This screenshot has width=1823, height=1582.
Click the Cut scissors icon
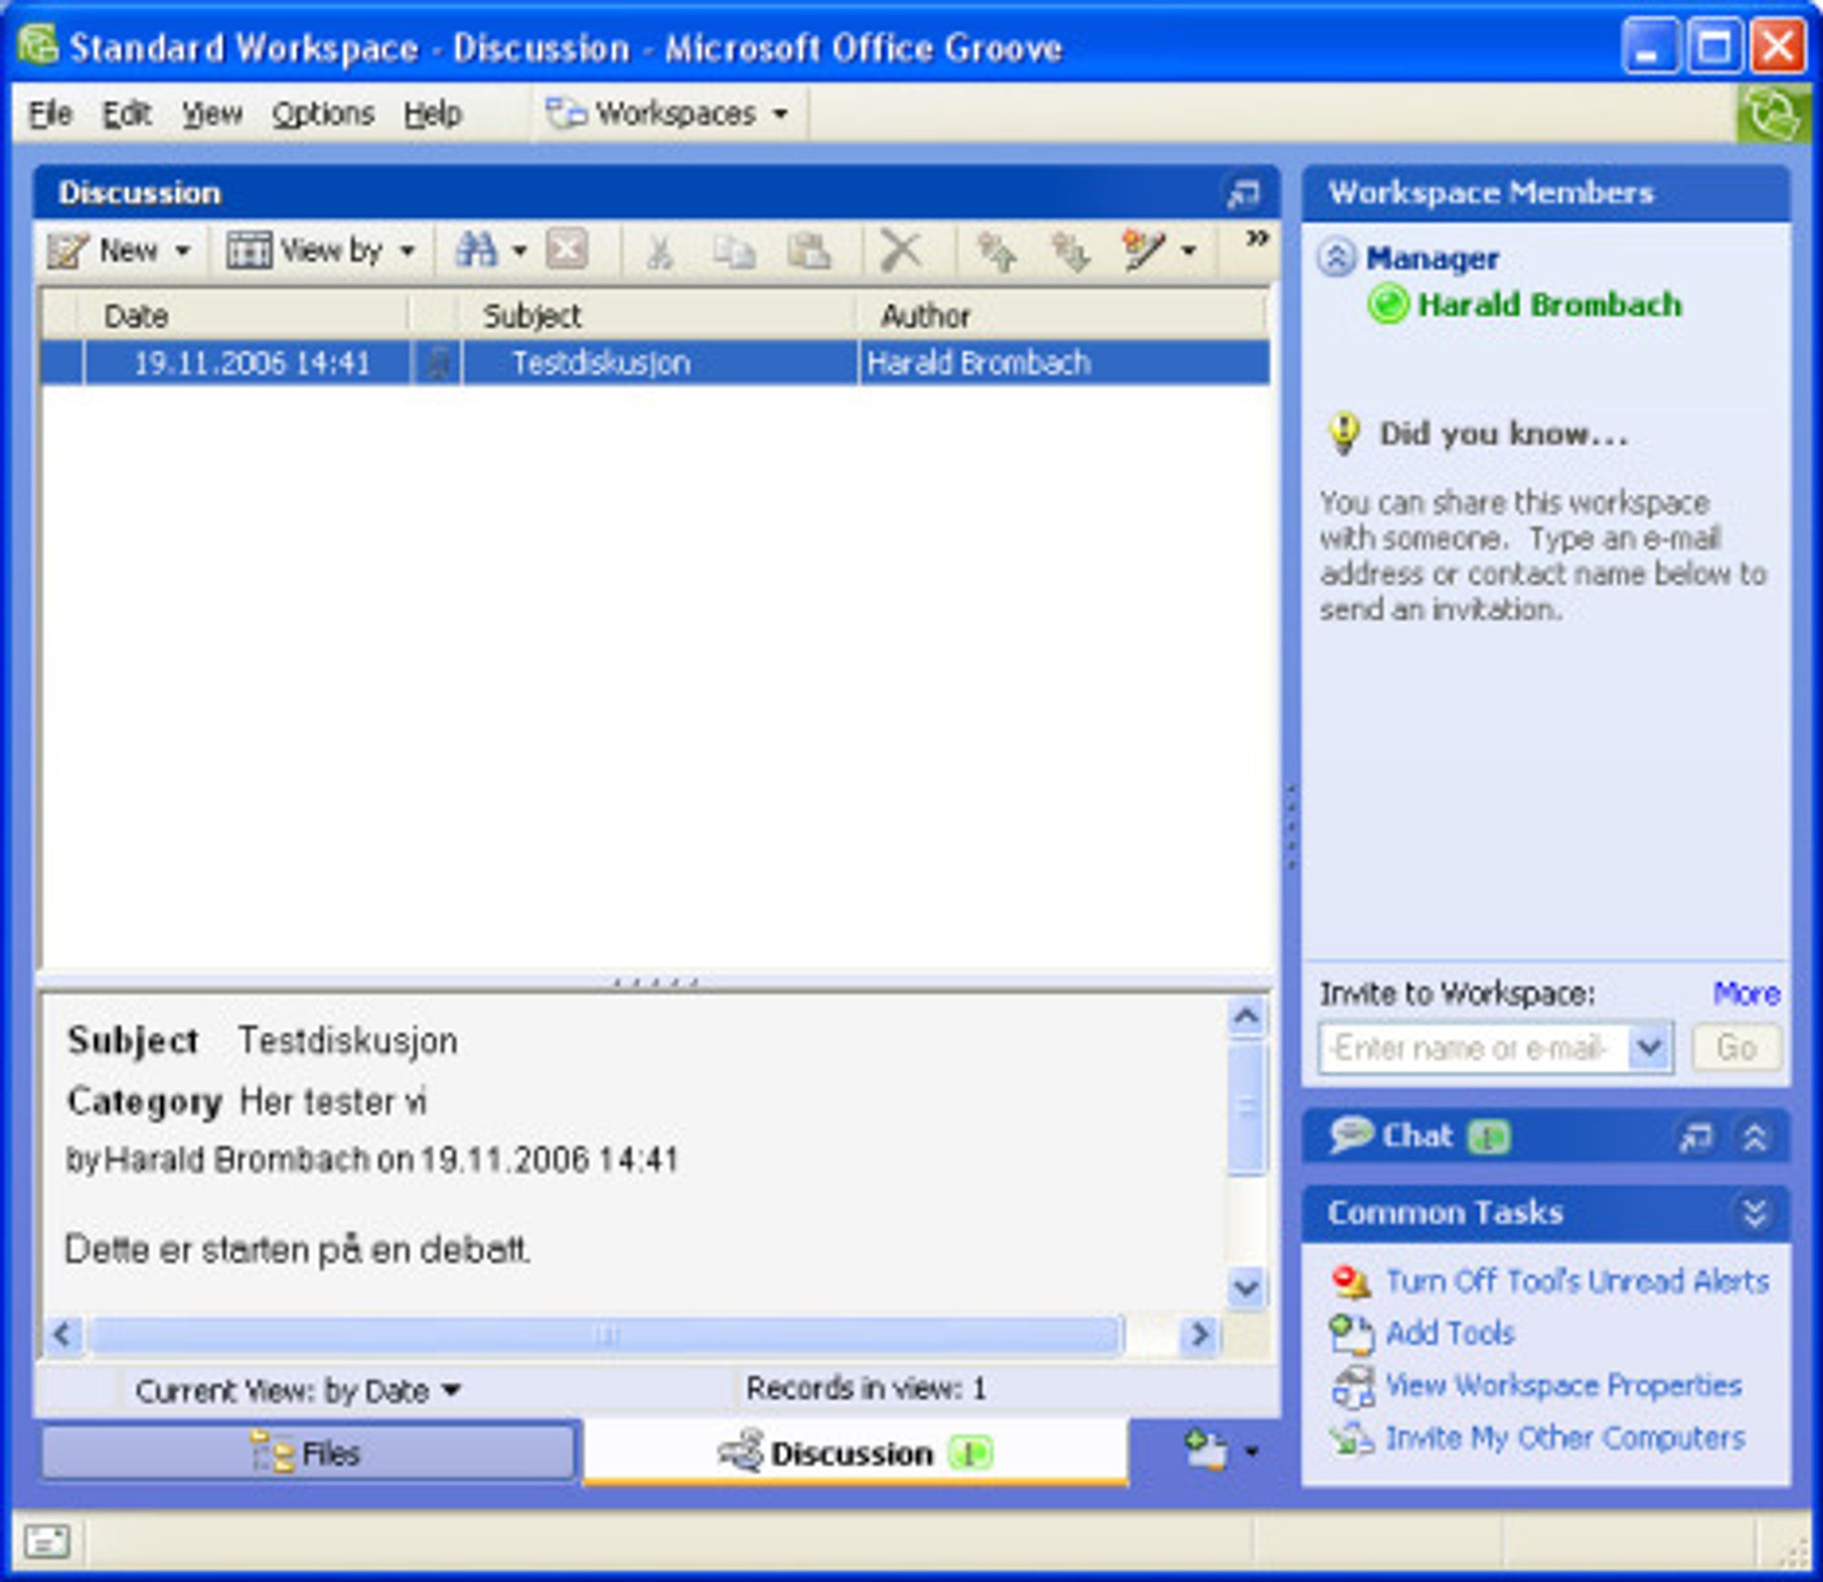tap(659, 251)
